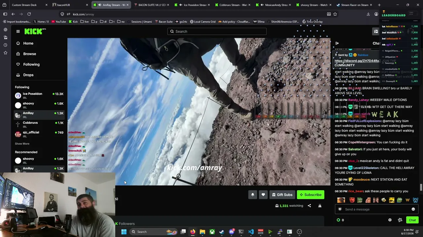This screenshot has width=423, height=237.
Task: Open File Explorer from the taskbar
Action: [x=202, y=232]
